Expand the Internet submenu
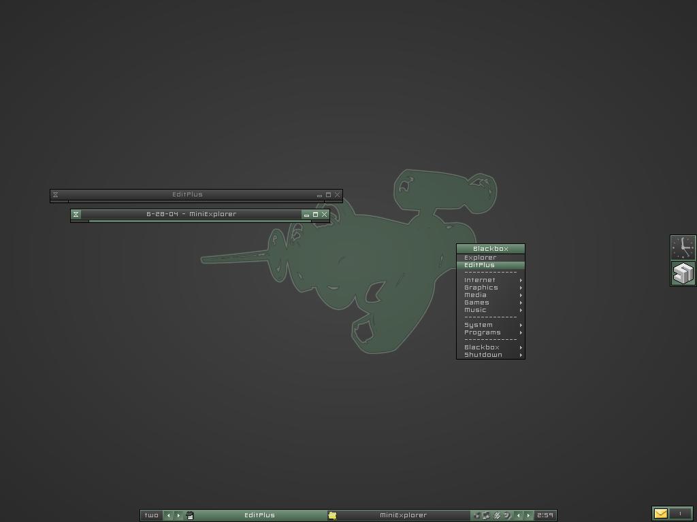 pyautogui.click(x=491, y=280)
